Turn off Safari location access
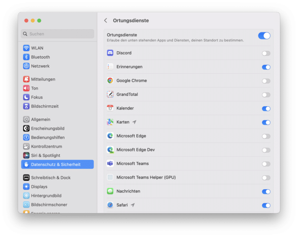This screenshot has width=298, height=237. pyautogui.click(x=266, y=205)
